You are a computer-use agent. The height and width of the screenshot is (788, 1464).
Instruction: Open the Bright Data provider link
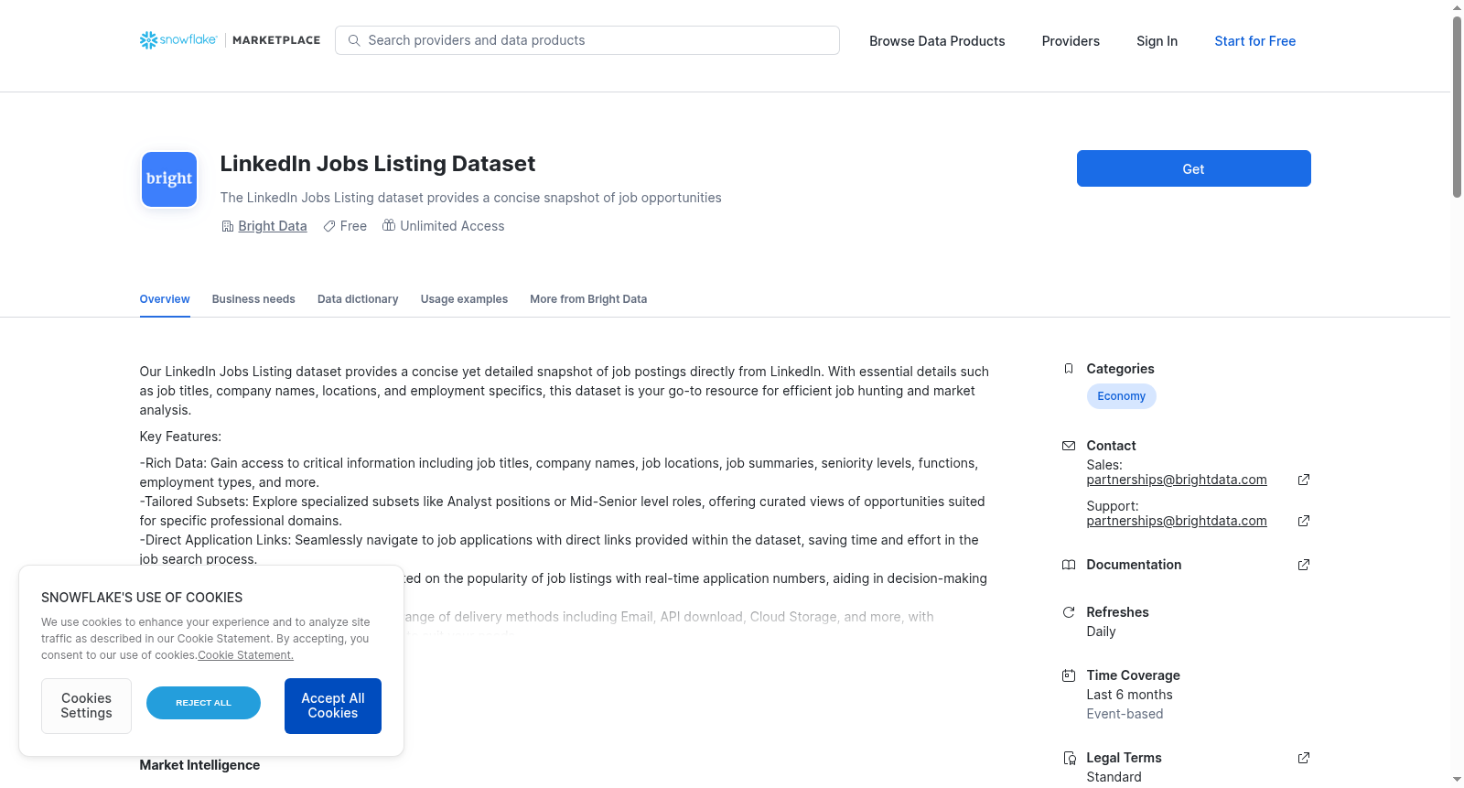tap(273, 226)
